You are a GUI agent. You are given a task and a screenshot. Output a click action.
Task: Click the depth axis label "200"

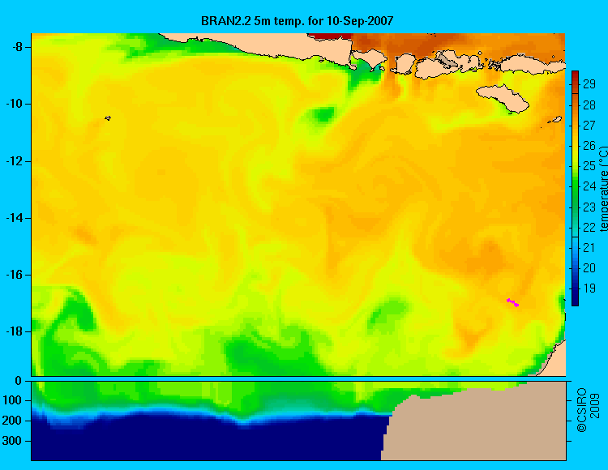(x=12, y=421)
